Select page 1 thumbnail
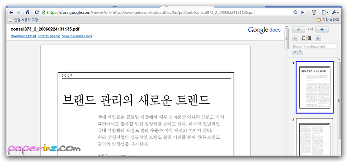This screenshot has width=348, height=162. (x=315, y=87)
